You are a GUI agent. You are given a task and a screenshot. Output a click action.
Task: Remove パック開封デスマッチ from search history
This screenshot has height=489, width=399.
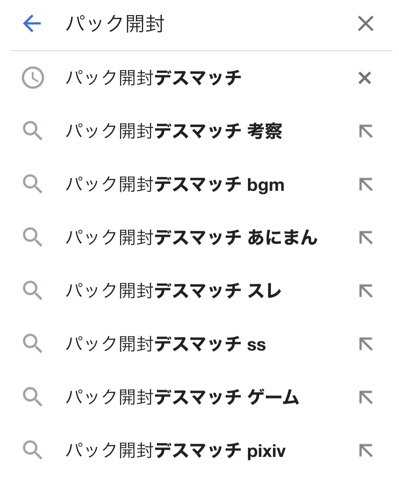[x=365, y=78]
